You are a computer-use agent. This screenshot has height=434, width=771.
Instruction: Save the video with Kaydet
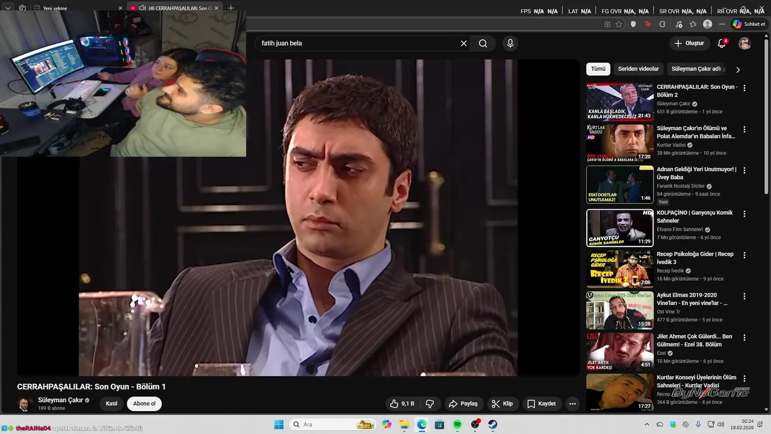[x=542, y=404]
